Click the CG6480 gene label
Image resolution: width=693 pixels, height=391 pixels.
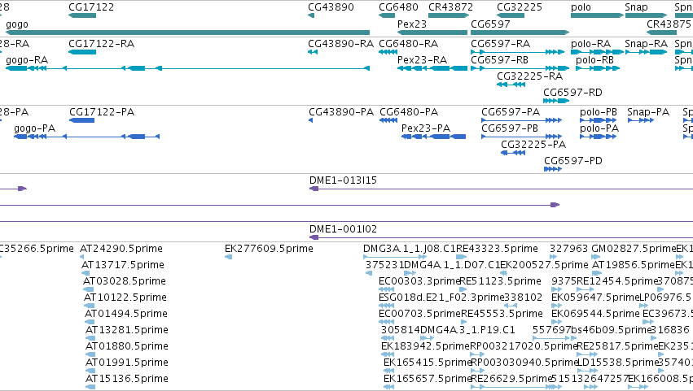pyautogui.click(x=398, y=7)
